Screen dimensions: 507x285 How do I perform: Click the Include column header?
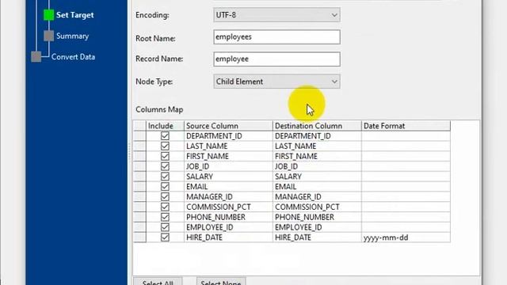[x=165, y=126]
